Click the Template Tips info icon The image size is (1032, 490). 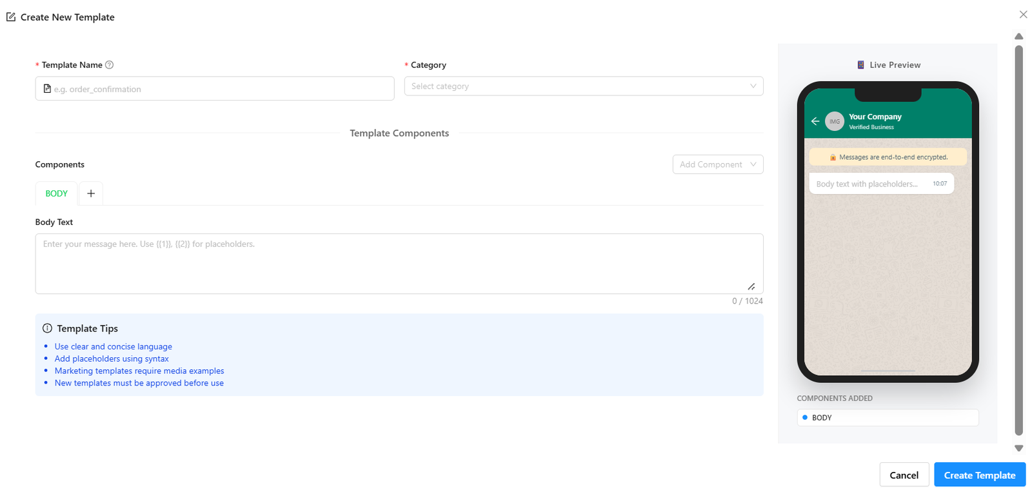coord(47,328)
